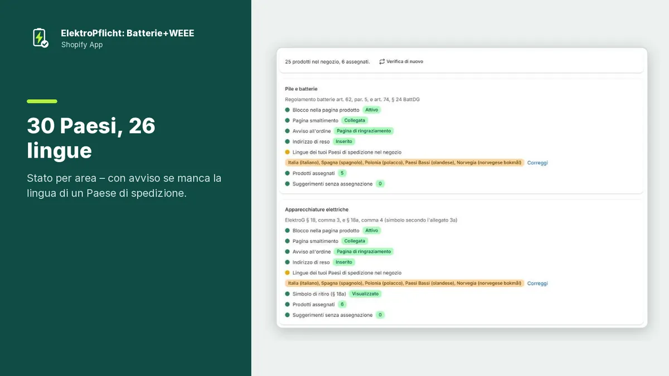669x376 pixels.
Task: Click "Correggi" in the Apparecchiature elettriche section
Action: [537, 284]
